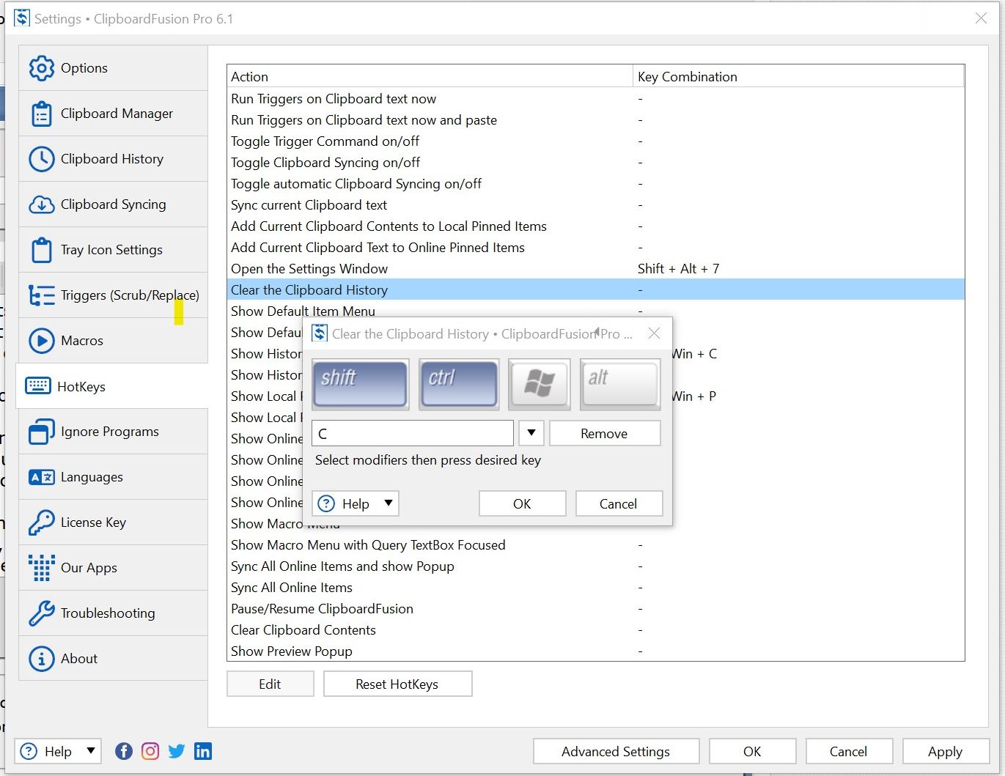1005x776 pixels.
Task: Apply the settings changes
Action: 946,751
